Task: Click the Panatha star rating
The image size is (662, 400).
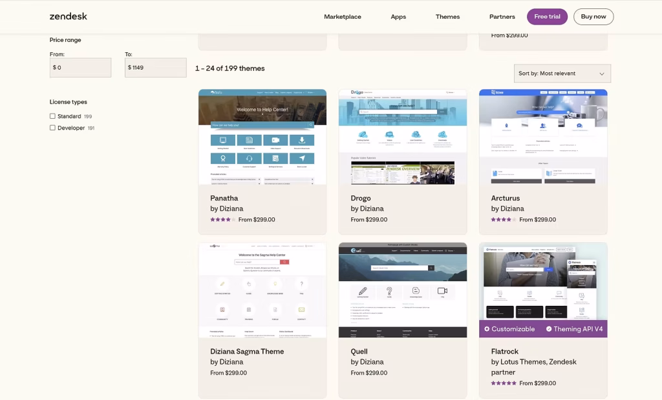Action: pyautogui.click(x=223, y=219)
